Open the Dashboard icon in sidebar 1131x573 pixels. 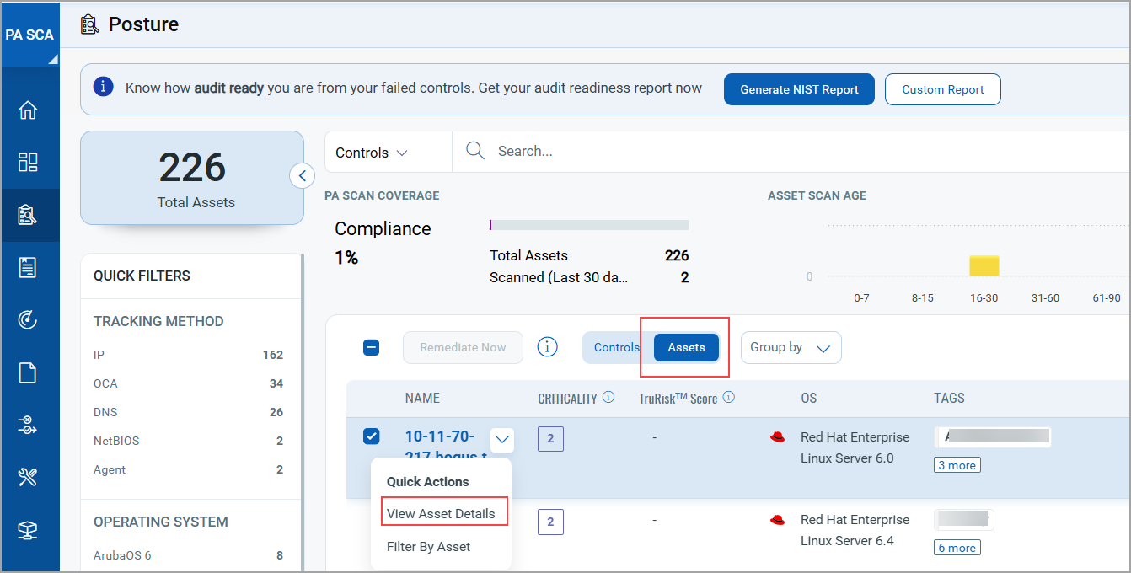28,162
